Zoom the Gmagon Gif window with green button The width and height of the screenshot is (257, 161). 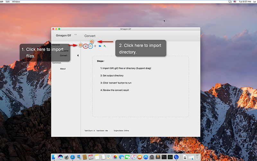tap(59, 29)
